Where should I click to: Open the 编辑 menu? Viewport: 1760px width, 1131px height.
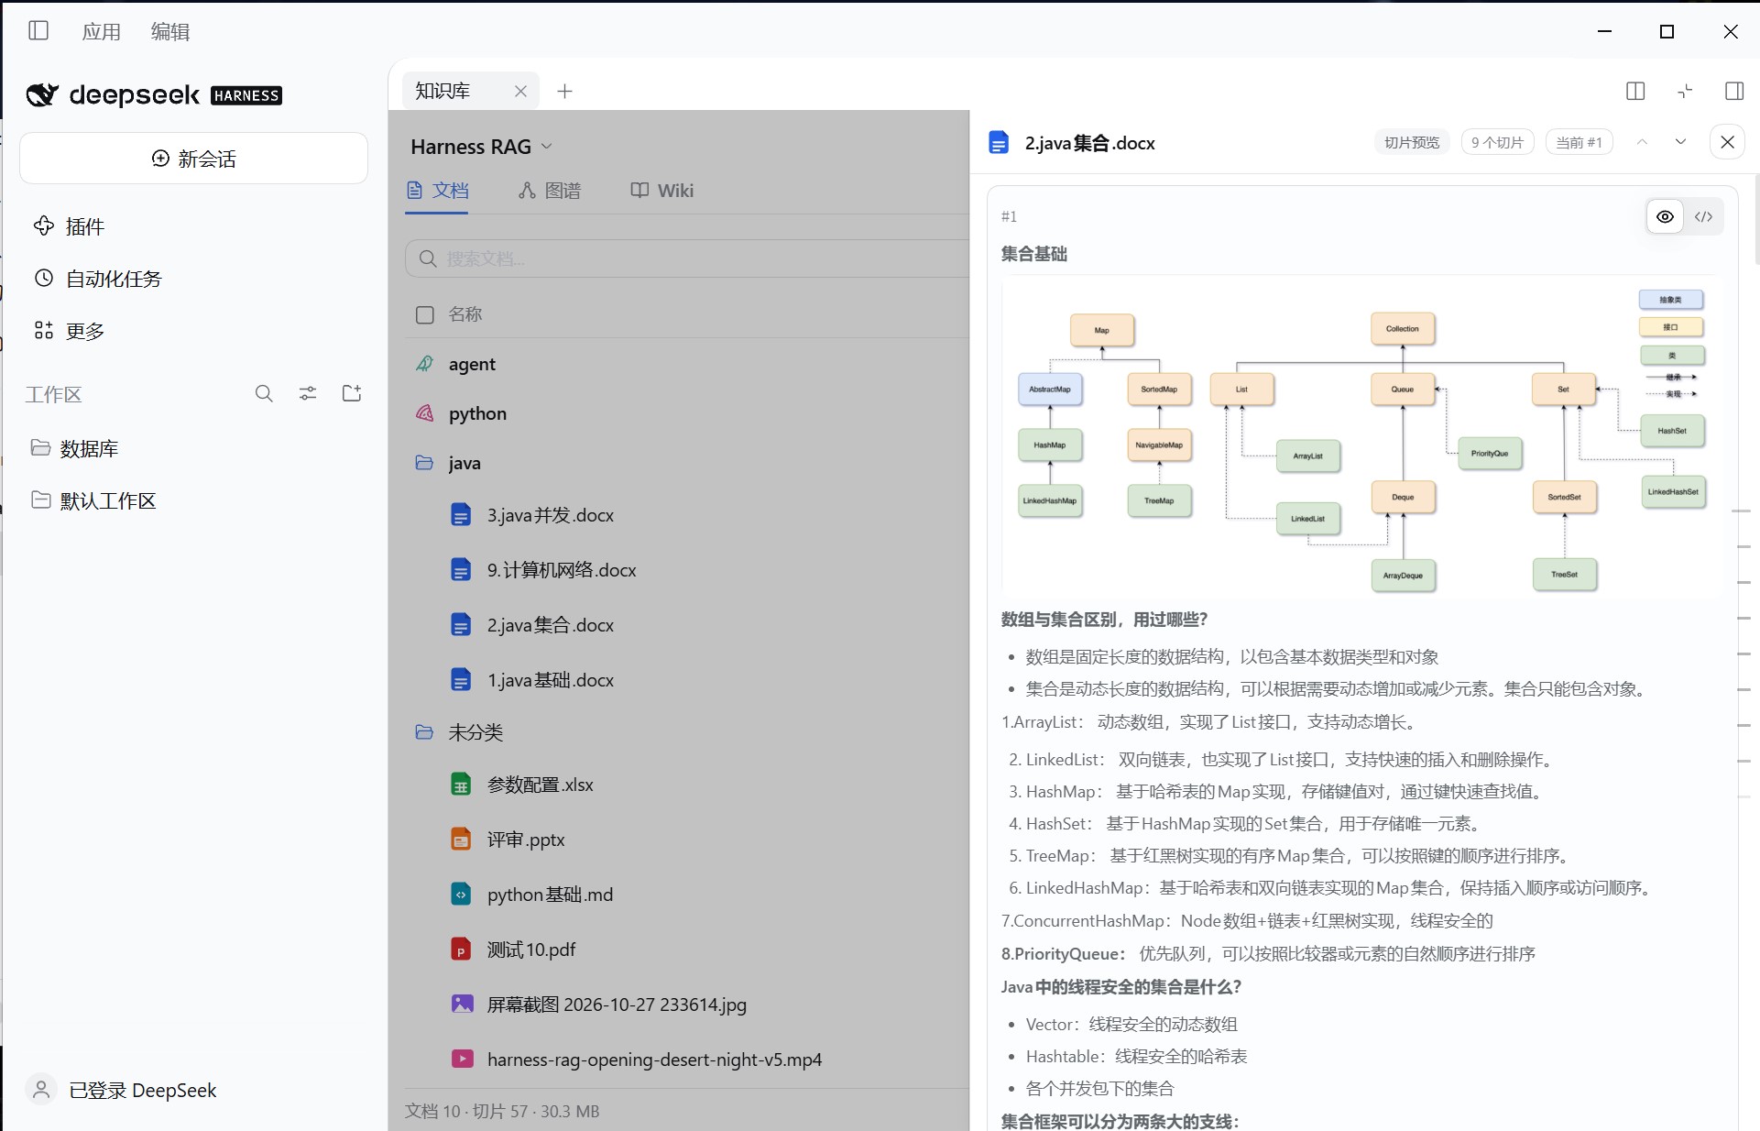pyautogui.click(x=170, y=32)
